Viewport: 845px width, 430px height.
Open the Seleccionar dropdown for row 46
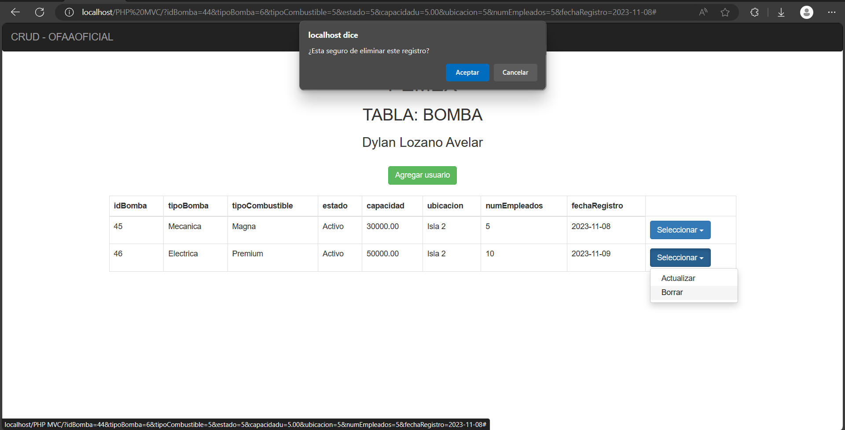(x=680, y=257)
